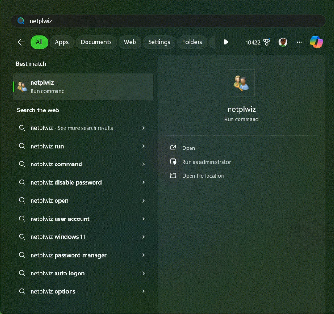Click the netplwiz users icon in Best match
Viewport: 334px width, 314px height.
pyautogui.click(x=22, y=87)
